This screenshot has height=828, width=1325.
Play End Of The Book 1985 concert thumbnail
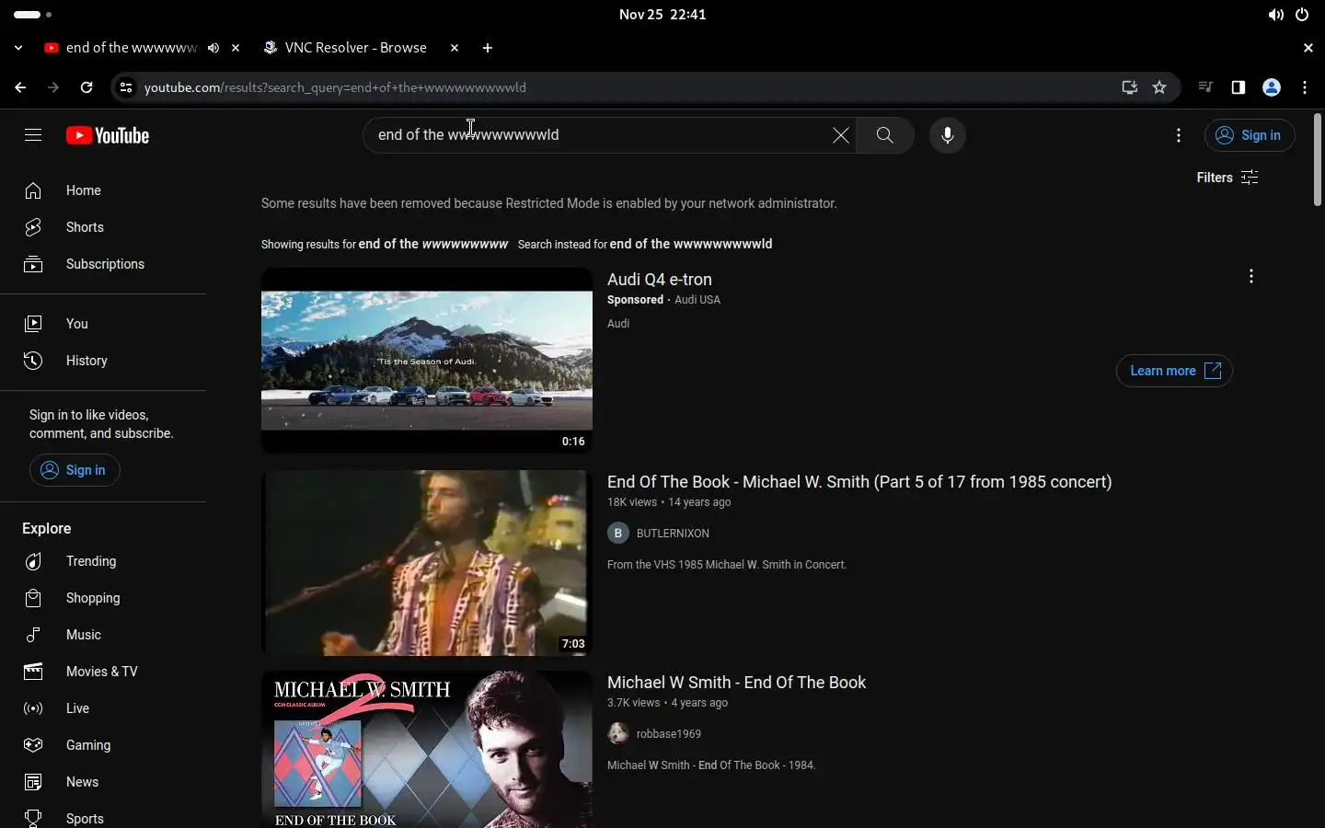pyautogui.click(x=427, y=563)
